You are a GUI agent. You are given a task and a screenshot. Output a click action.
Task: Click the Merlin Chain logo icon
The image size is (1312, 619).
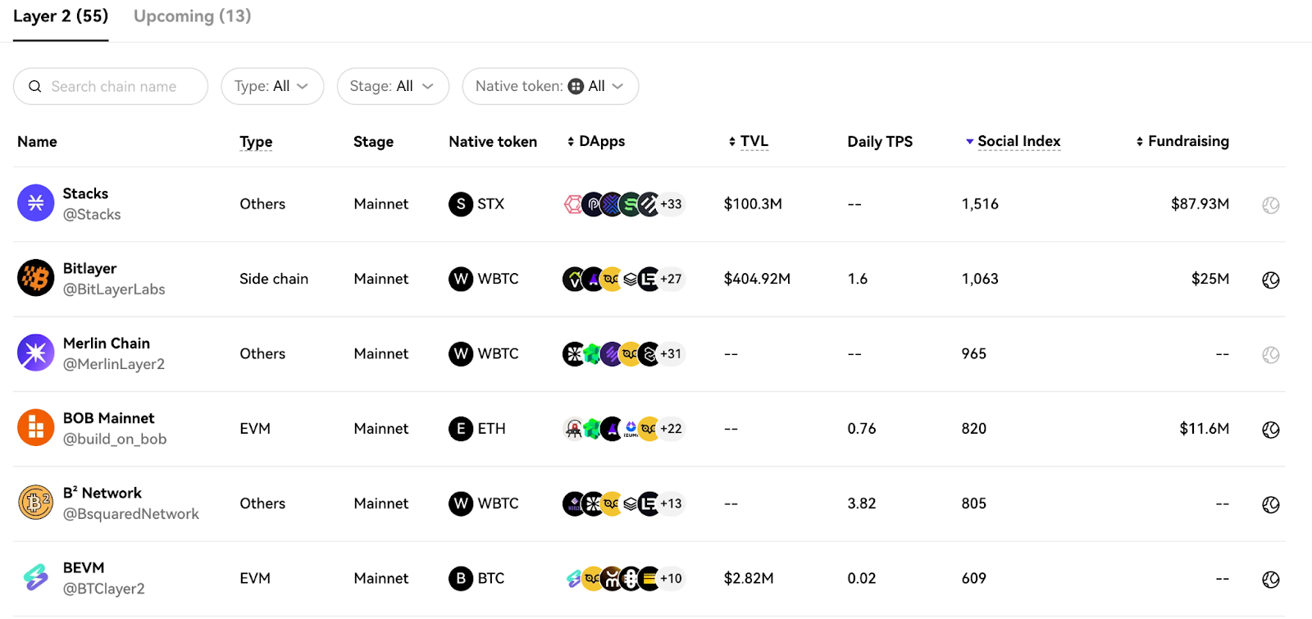coord(35,353)
